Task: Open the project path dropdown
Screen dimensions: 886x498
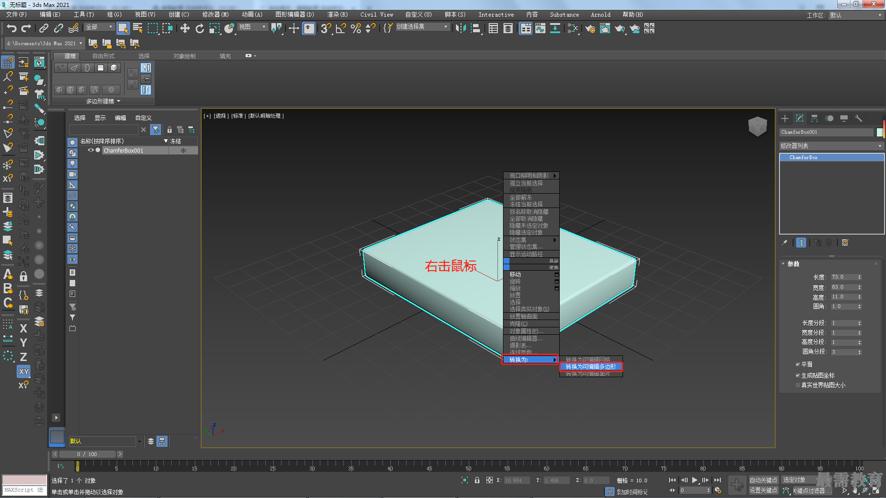Action: [x=44, y=43]
